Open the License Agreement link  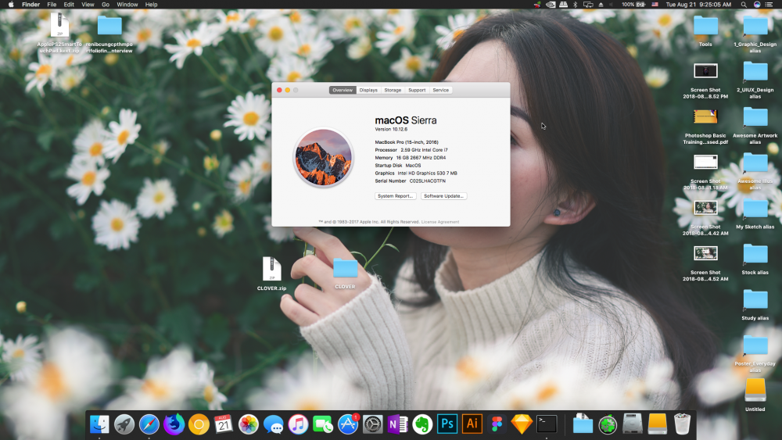point(440,222)
